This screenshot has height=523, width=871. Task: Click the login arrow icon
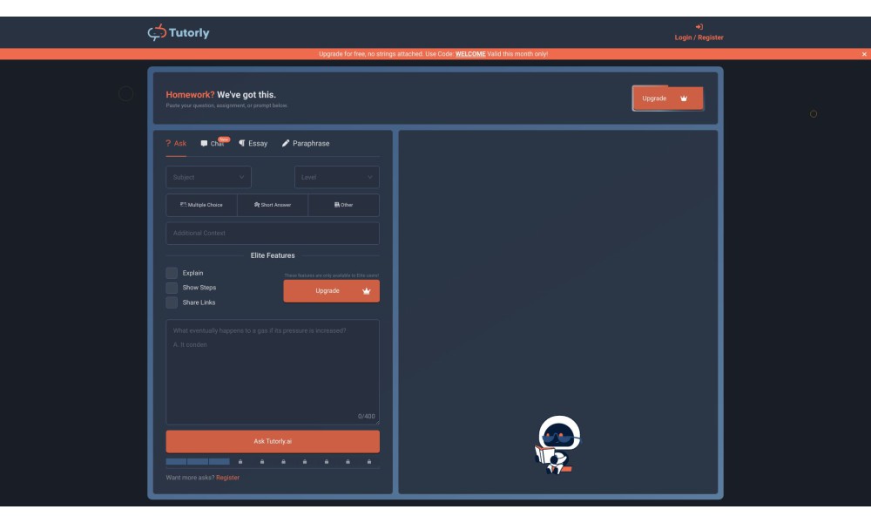pyautogui.click(x=699, y=27)
